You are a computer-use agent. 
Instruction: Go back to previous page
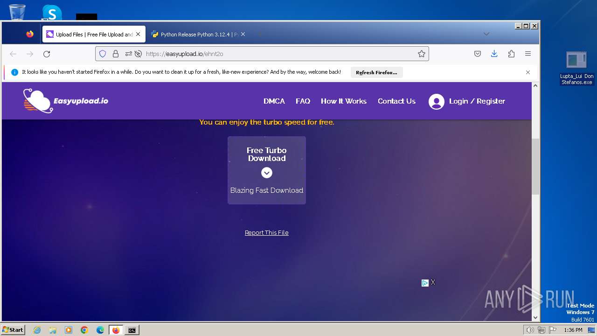13,54
